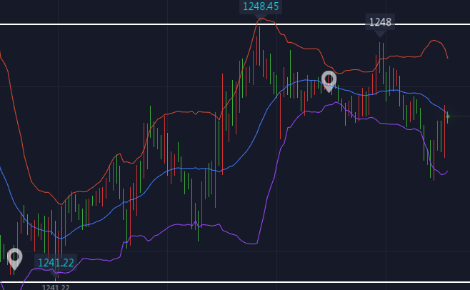Click the cyan 1241.22 low price label
The width and height of the screenshot is (470, 290).
(56, 262)
